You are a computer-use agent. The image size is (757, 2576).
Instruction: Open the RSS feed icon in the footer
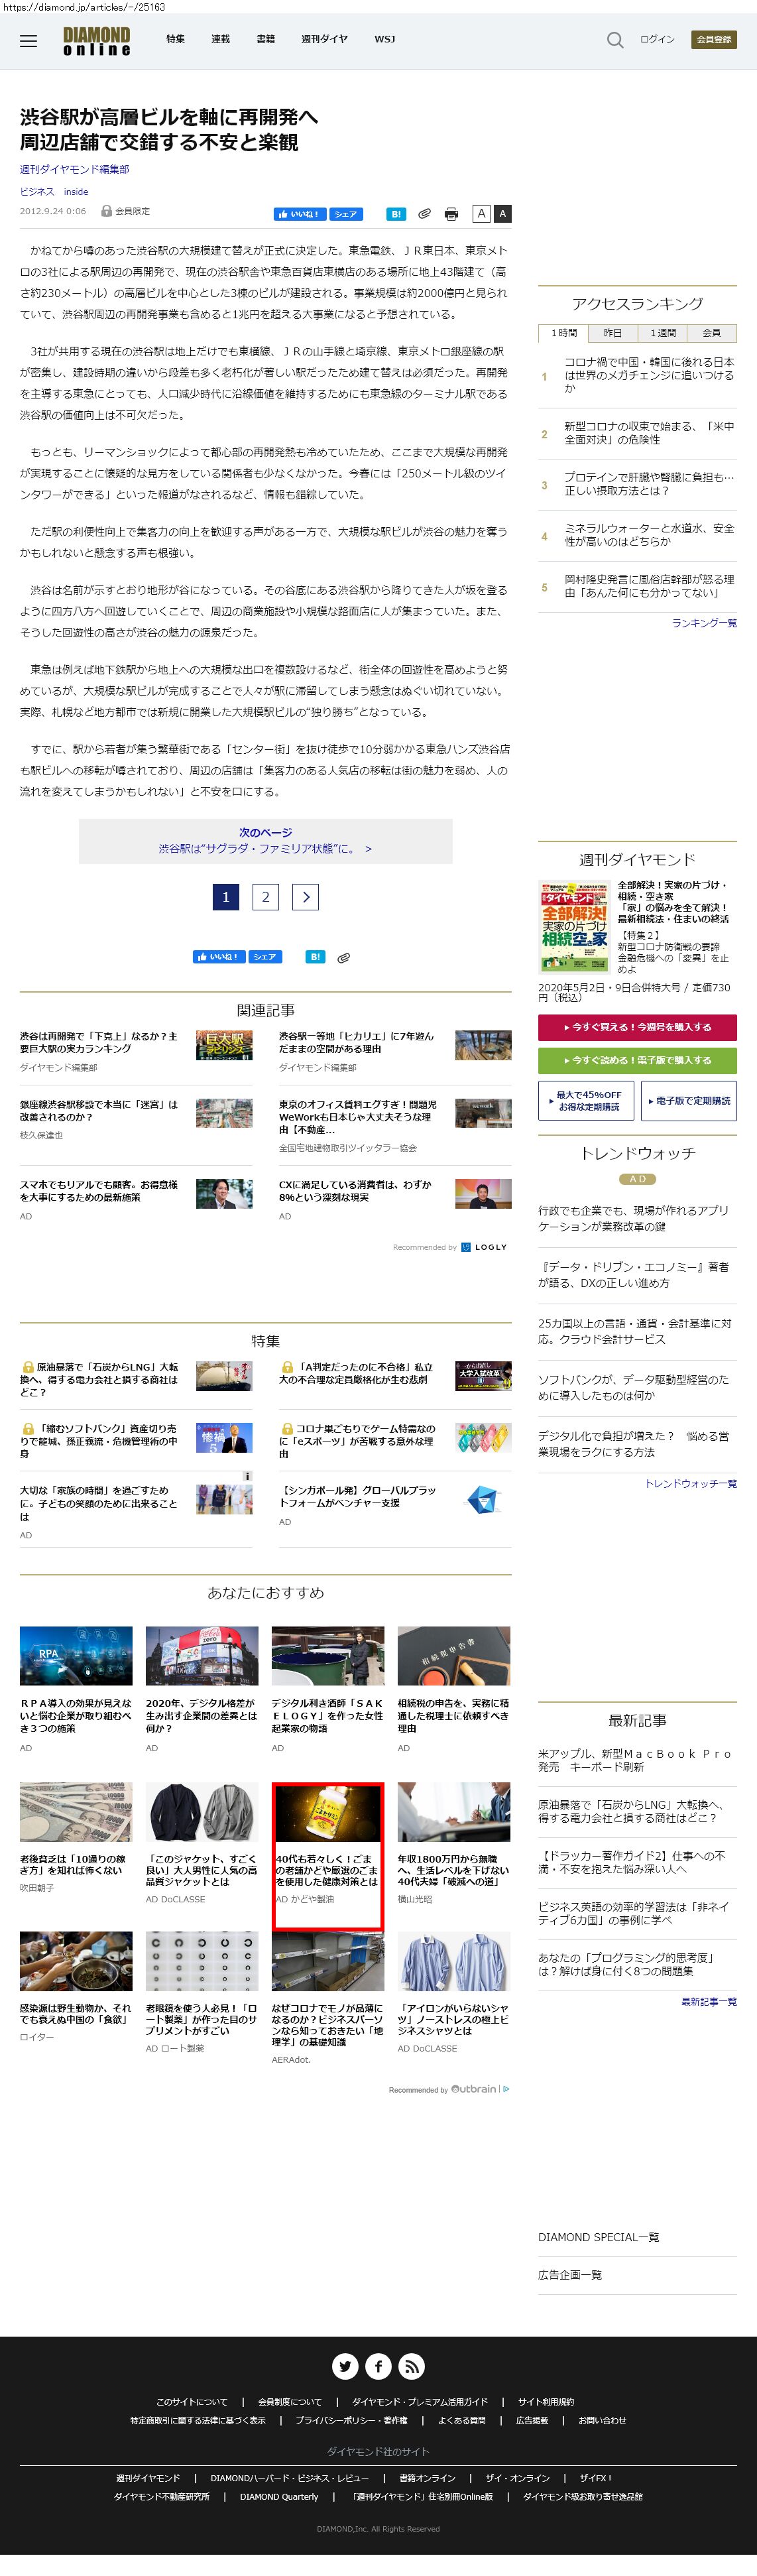[x=411, y=2366]
